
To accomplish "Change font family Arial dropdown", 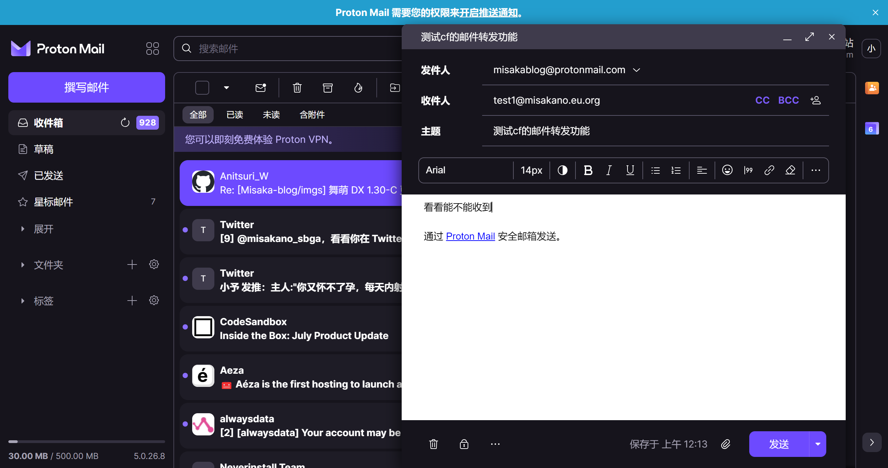I will tap(466, 170).
